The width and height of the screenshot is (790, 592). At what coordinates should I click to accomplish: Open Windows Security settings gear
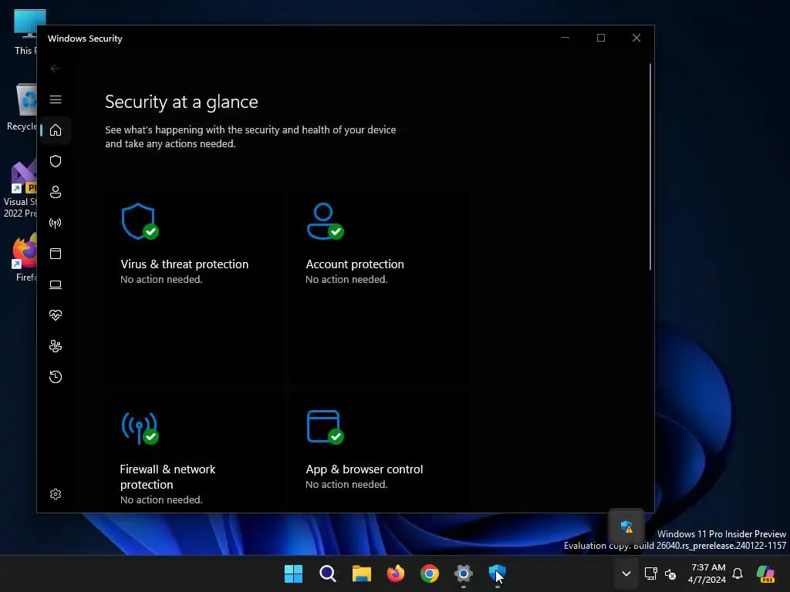point(56,494)
